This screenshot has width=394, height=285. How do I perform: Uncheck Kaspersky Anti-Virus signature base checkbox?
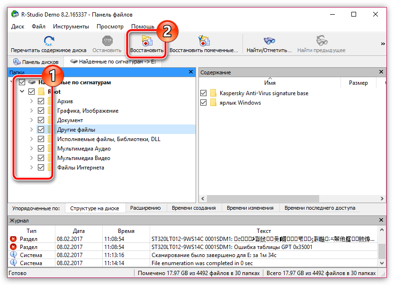tap(204, 93)
